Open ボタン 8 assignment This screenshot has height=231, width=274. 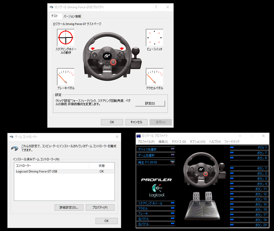(249, 158)
